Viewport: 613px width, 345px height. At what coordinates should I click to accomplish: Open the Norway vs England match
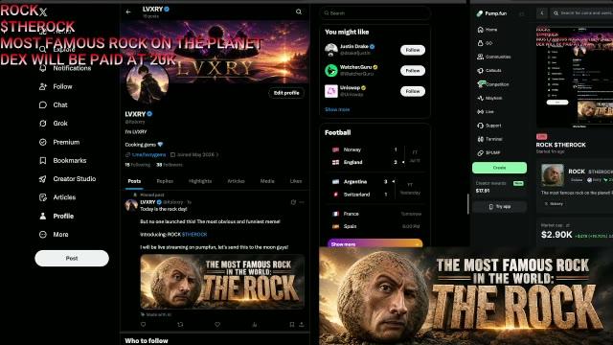(375, 155)
